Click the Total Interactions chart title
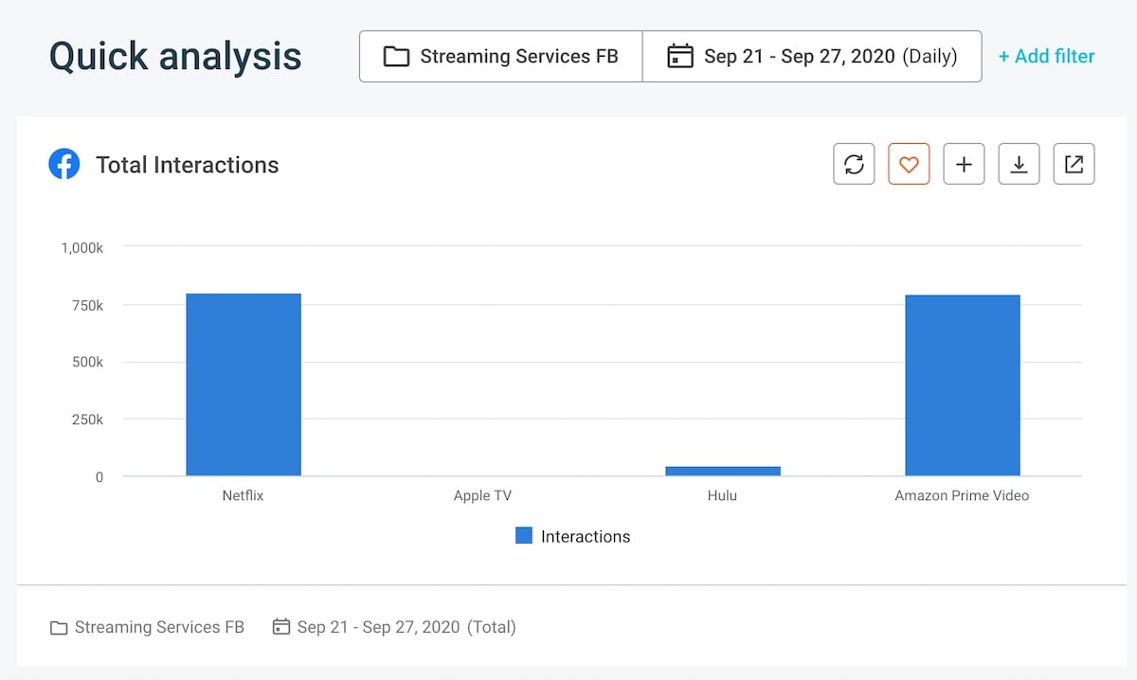 (x=188, y=165)
